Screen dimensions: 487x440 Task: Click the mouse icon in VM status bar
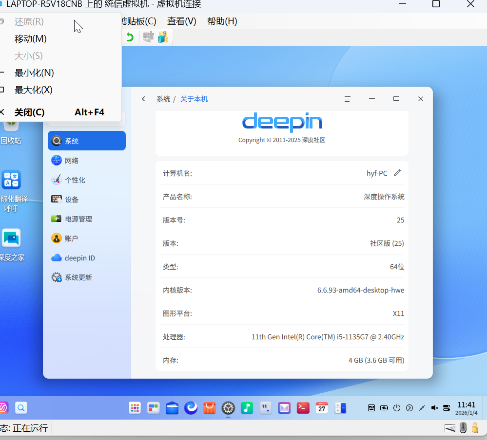point(463,428)
